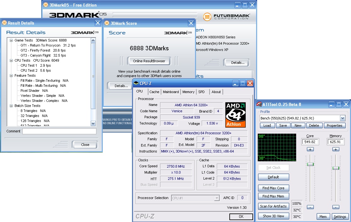Click Close in Result Details window

click(x=85, y=145)
